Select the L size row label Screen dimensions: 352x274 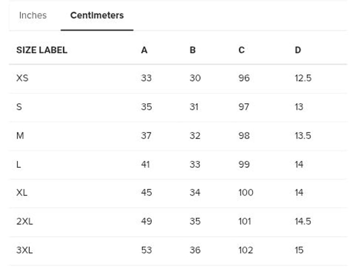point(18,164)
